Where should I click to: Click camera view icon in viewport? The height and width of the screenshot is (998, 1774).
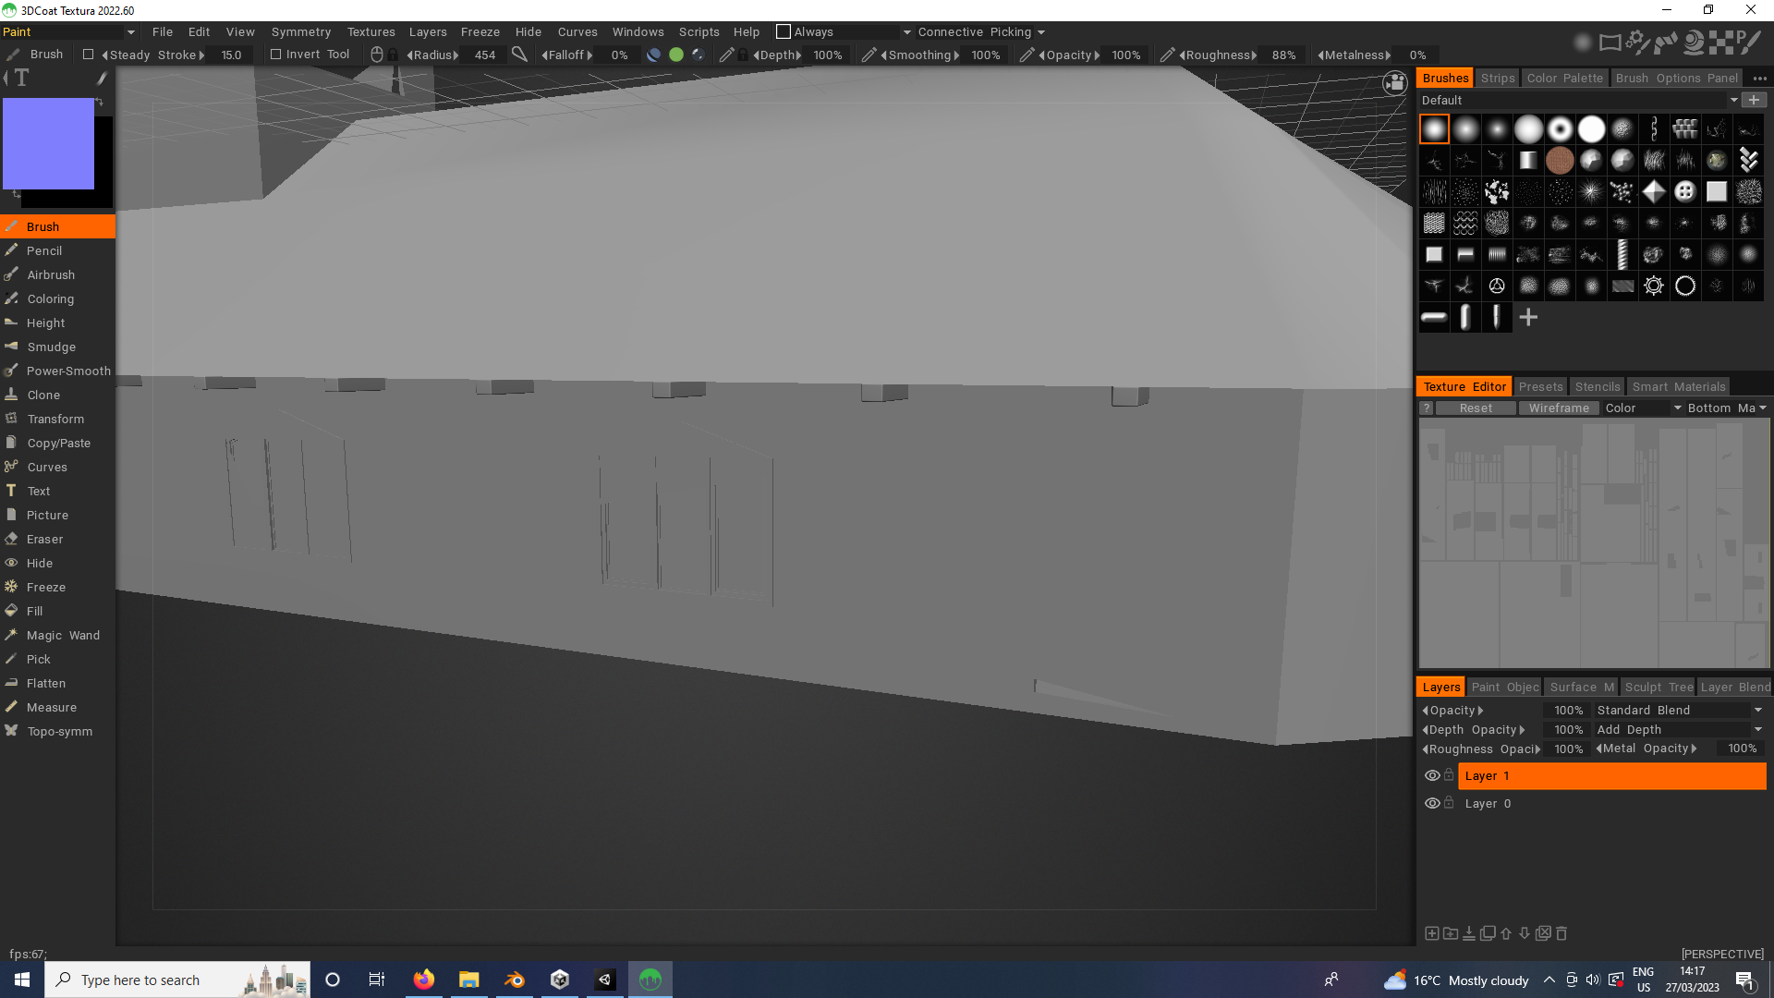[x=1394, y=83]
